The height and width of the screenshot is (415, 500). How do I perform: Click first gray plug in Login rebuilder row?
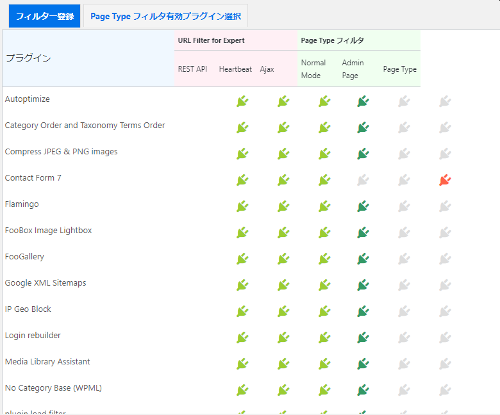pos(404,338)
